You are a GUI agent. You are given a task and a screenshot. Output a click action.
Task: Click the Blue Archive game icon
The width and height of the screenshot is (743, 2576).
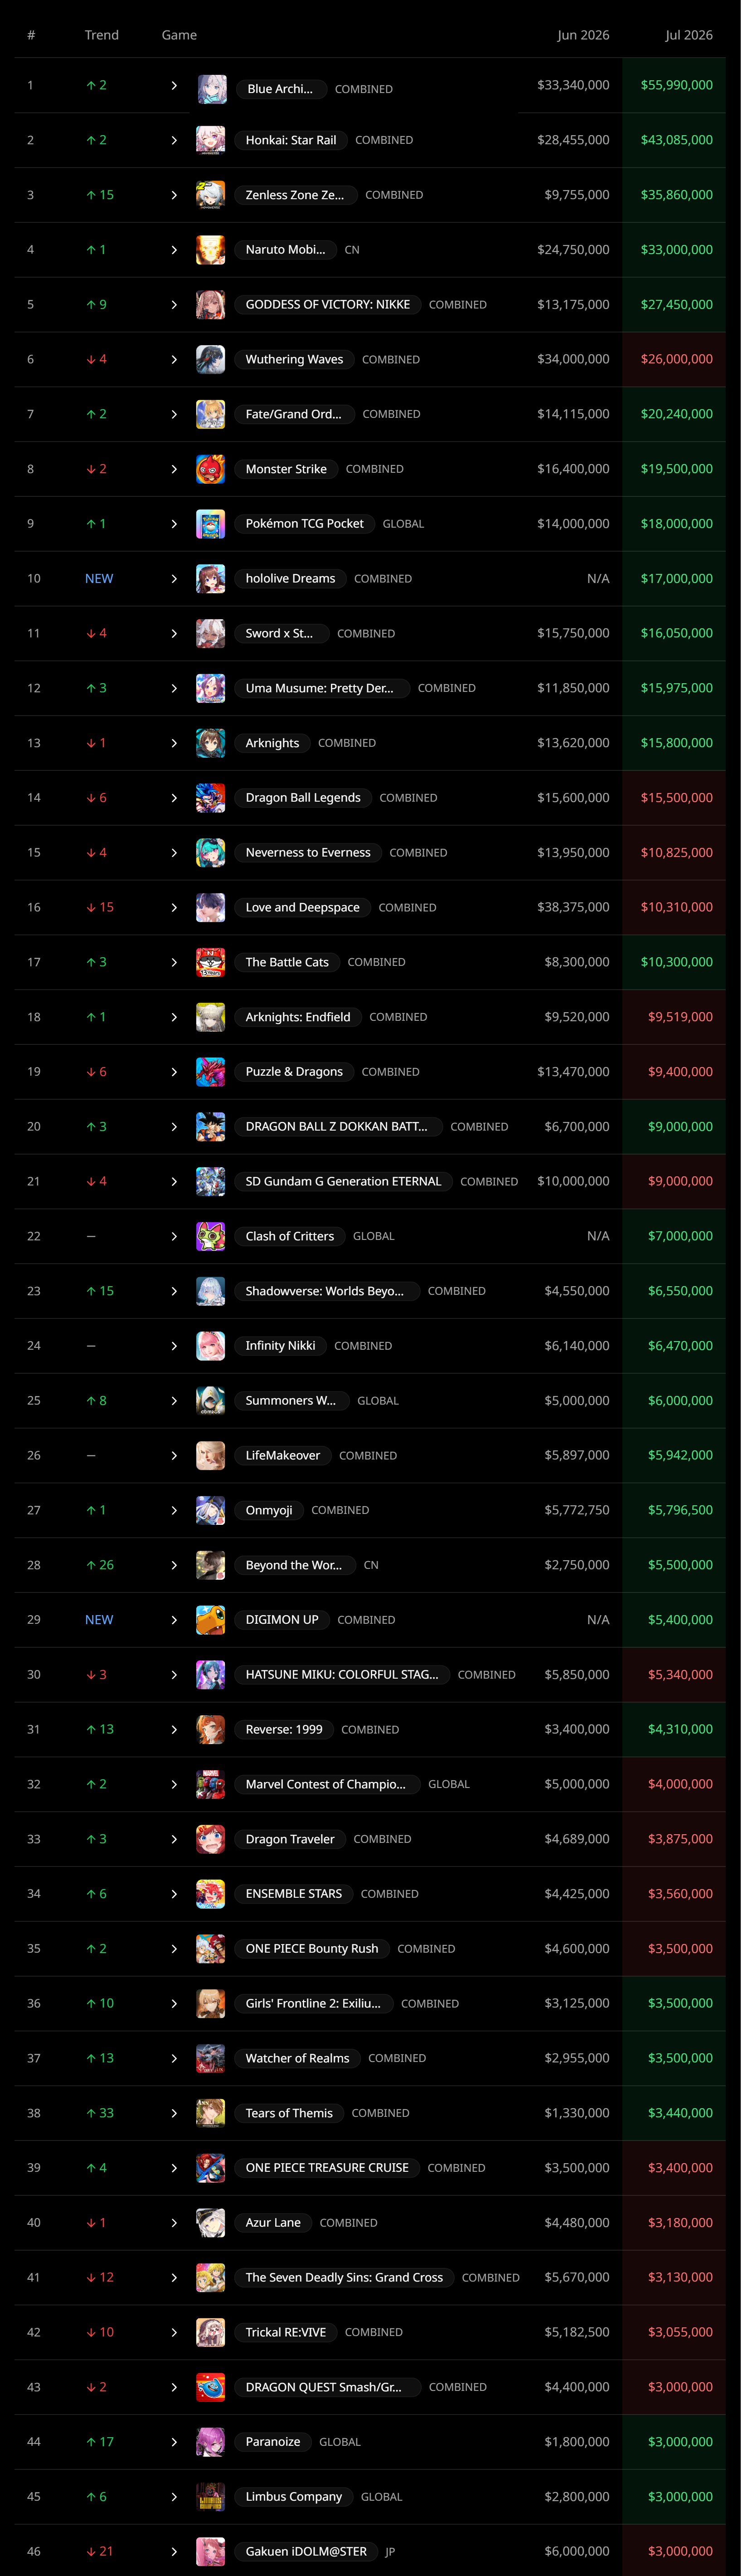pyautogui.click(x=211, y=88)
